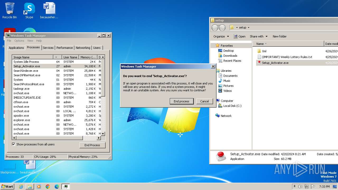338x190 pixels.
Task: Switch to Task Manager taskbar button
Action: tap(66, 187)
